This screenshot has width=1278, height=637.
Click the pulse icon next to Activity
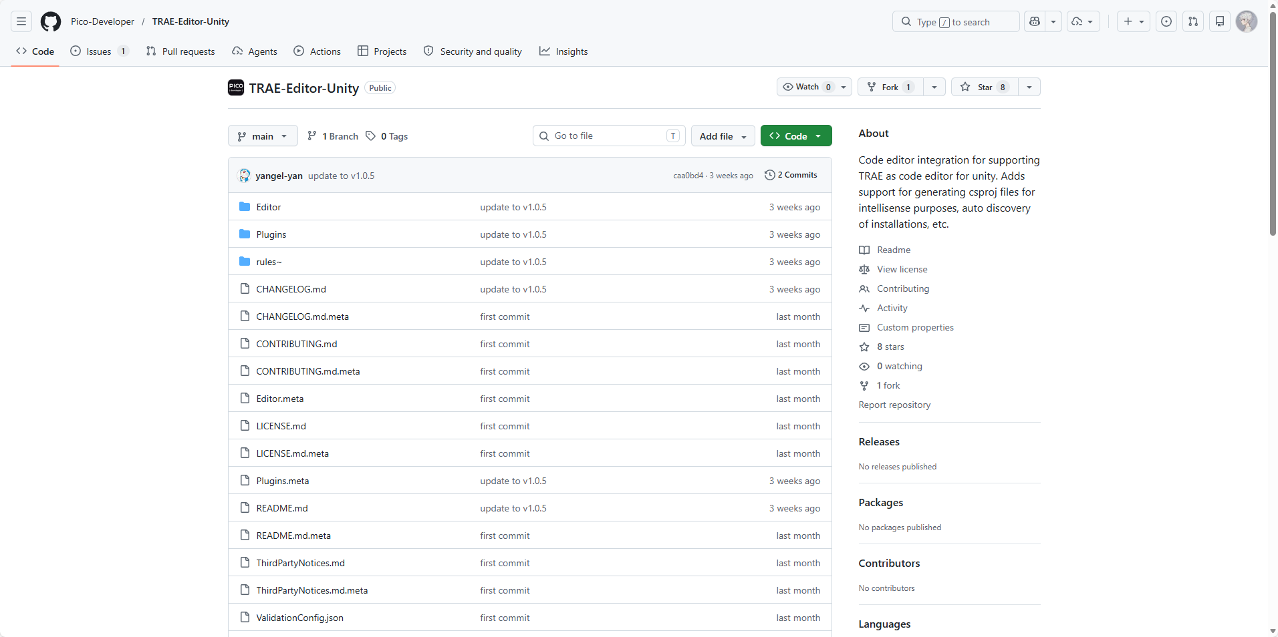point(864,308)
